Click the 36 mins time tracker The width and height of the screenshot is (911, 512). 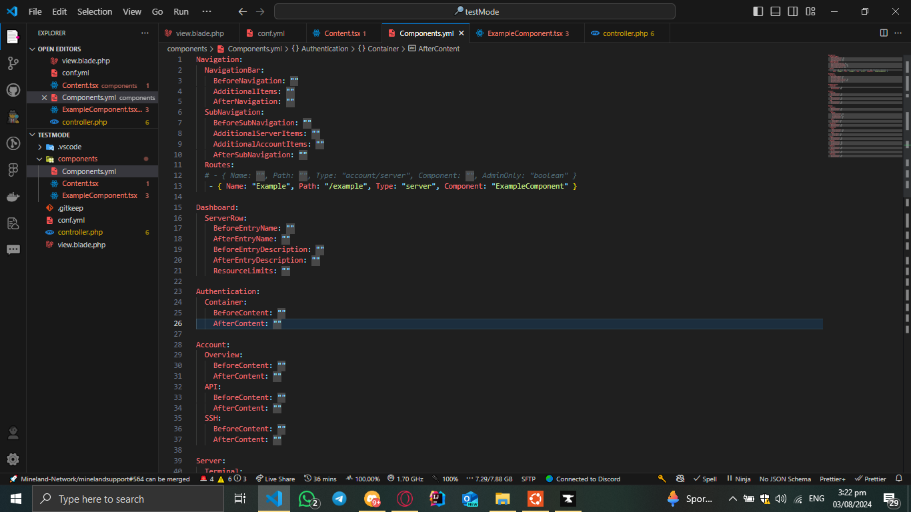point(320,479)
